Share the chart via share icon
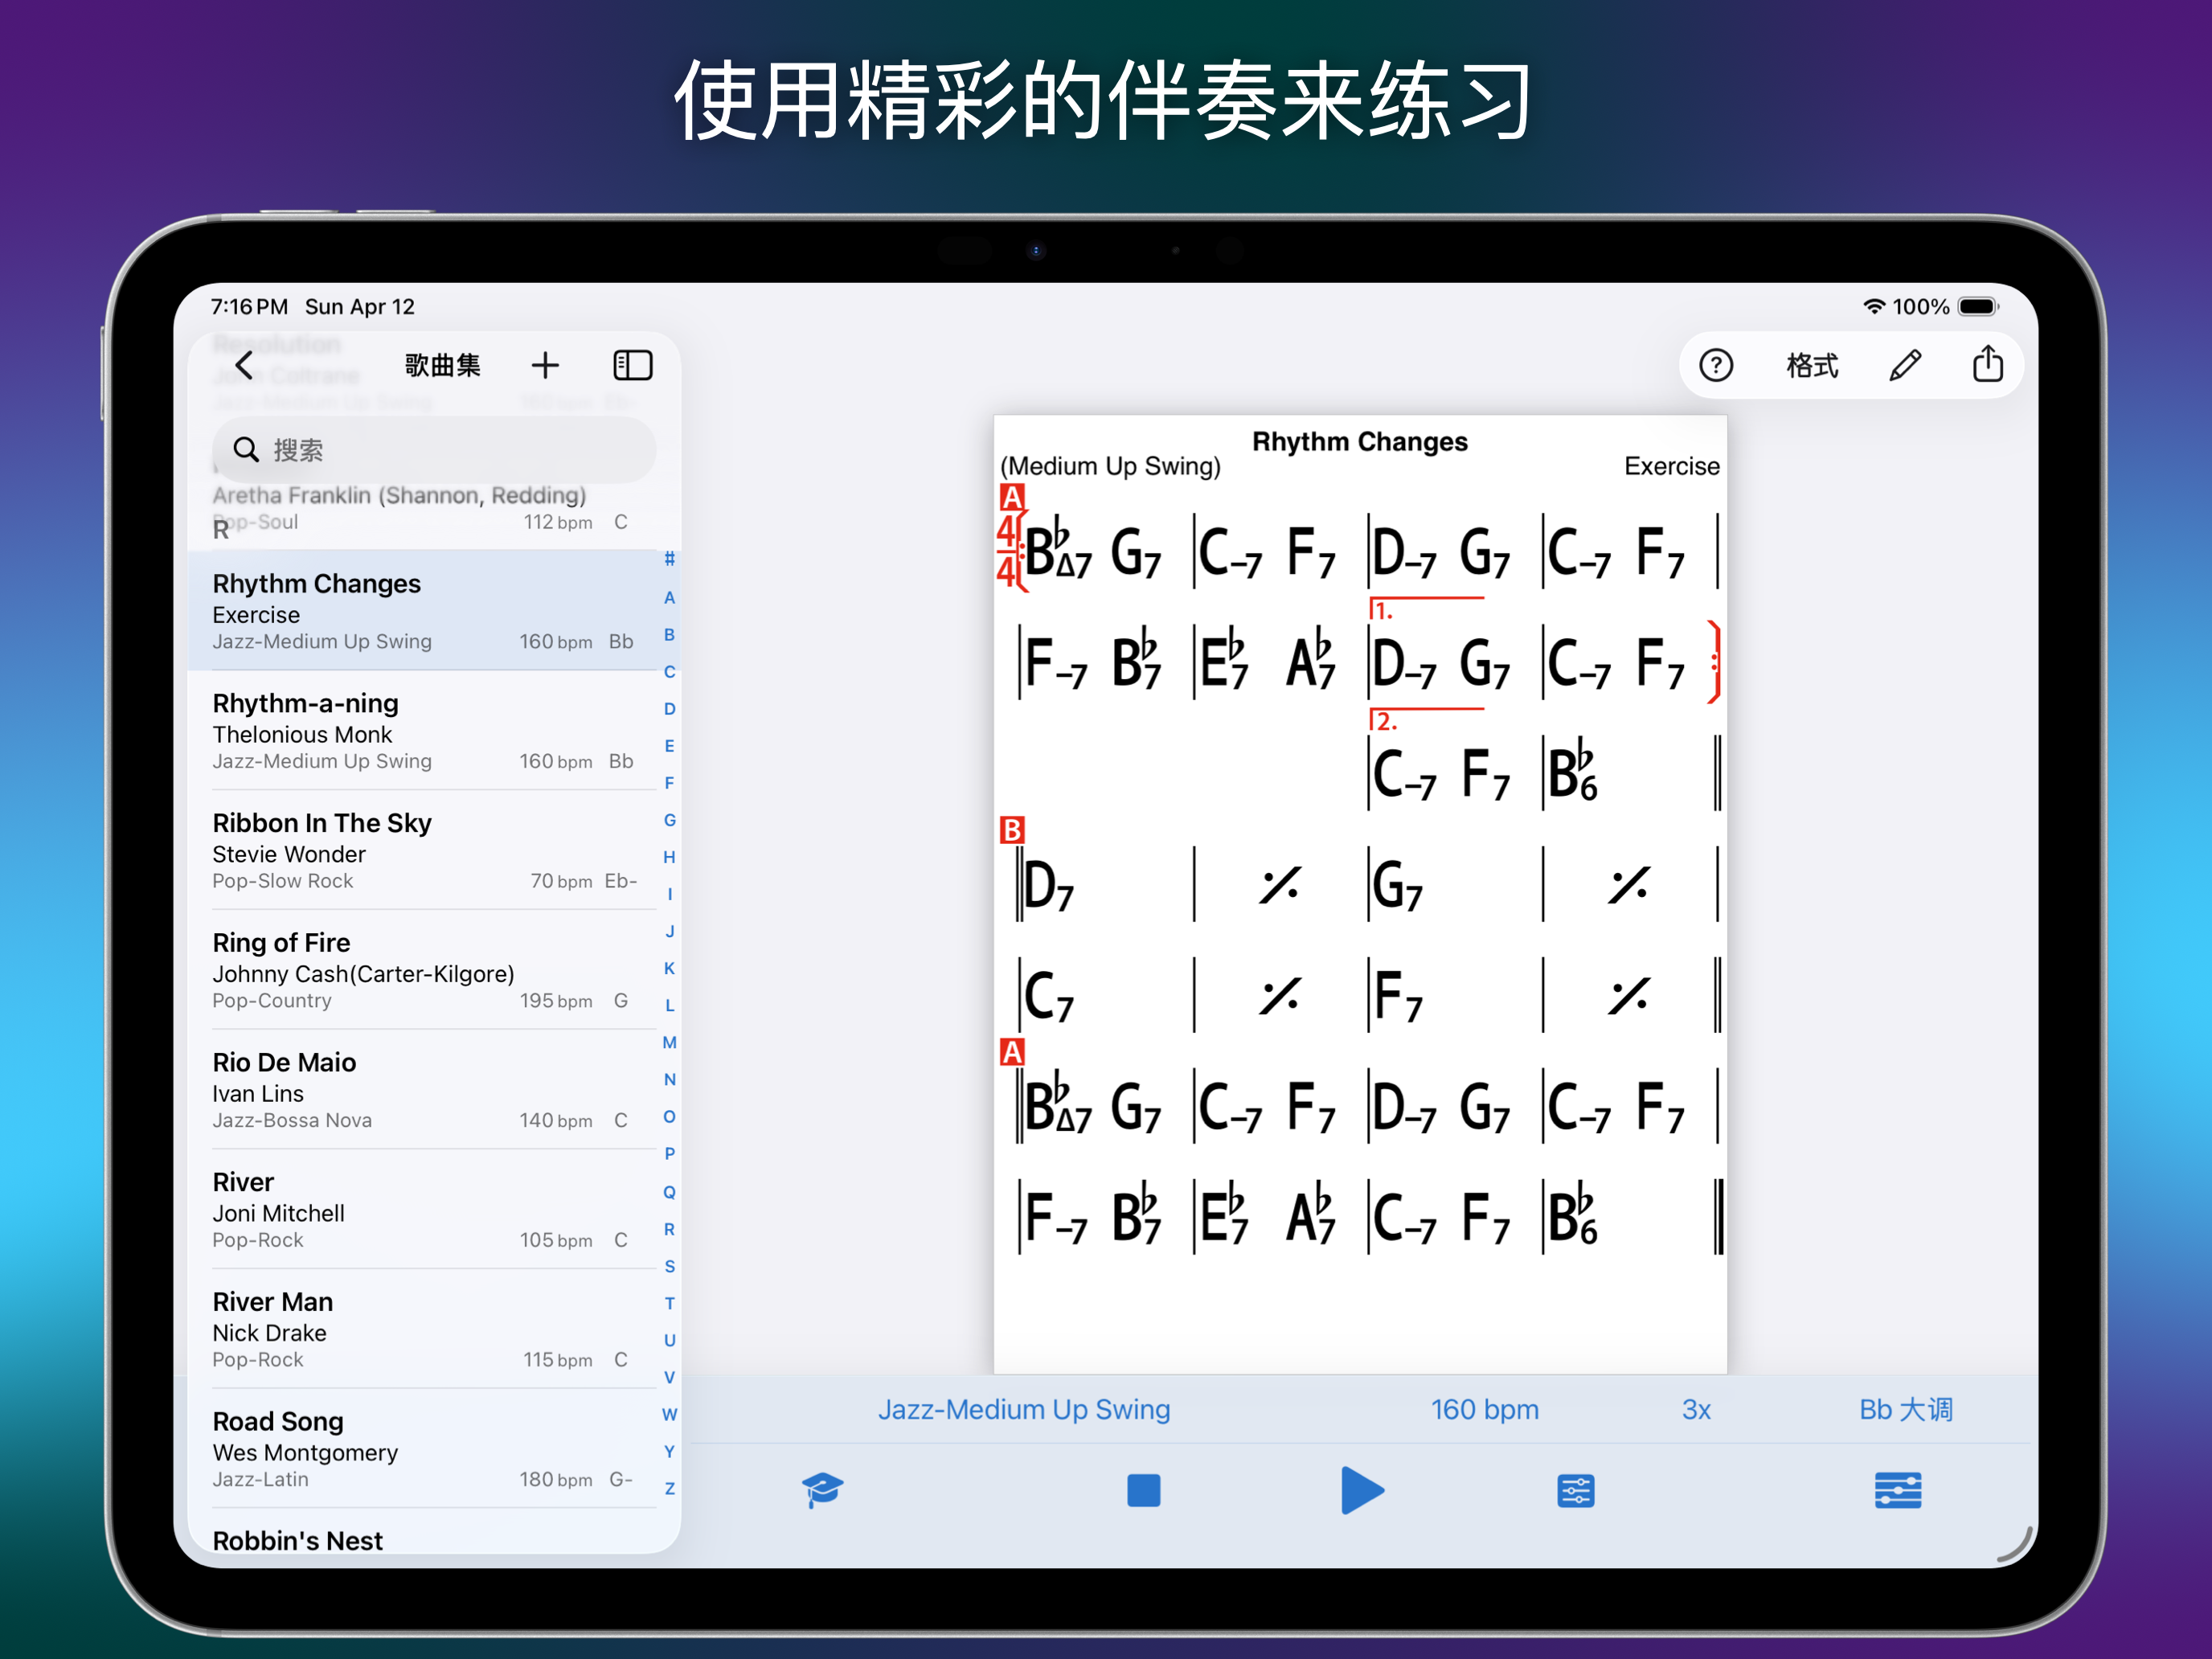2212x1659 pixels. [1988, 364]
